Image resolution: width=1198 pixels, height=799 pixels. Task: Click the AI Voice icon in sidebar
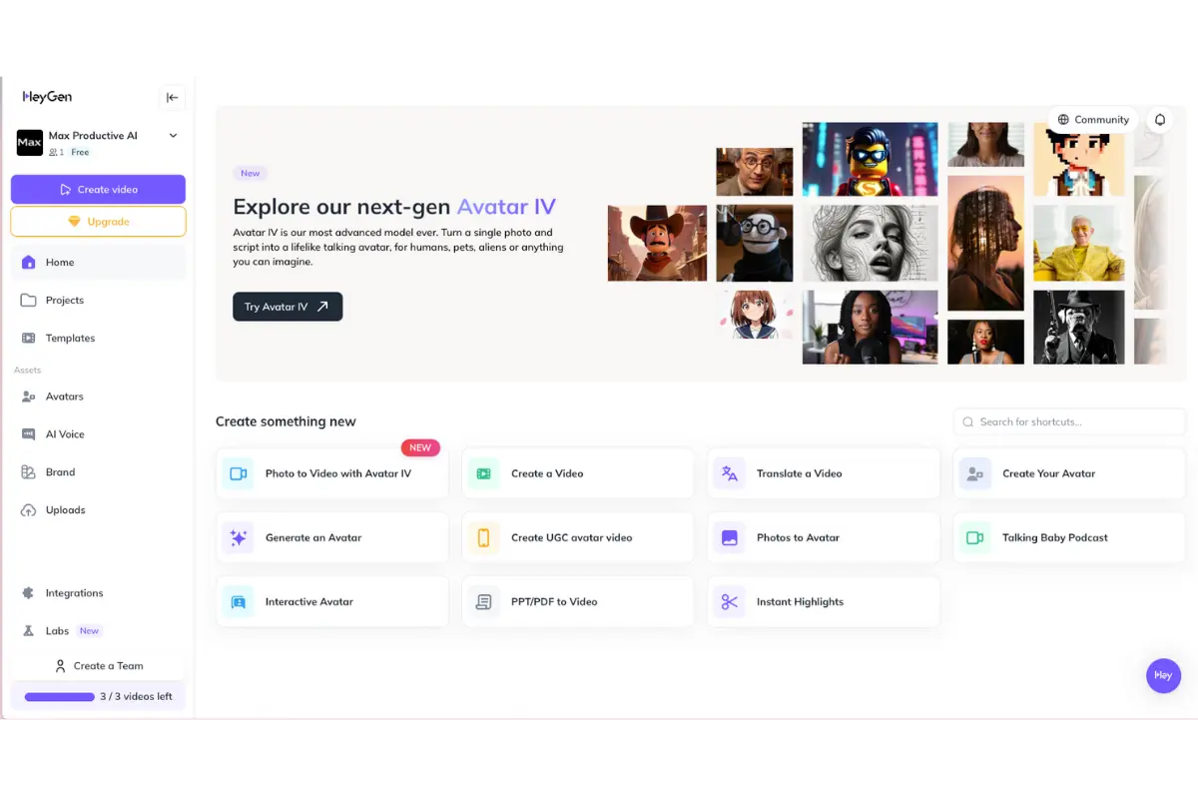28,434
